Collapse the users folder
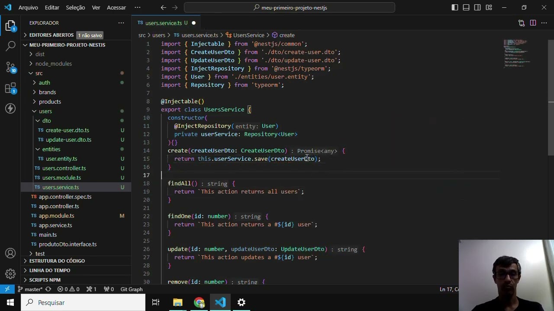This screenshot has height=311, width=554. (76, 111)
